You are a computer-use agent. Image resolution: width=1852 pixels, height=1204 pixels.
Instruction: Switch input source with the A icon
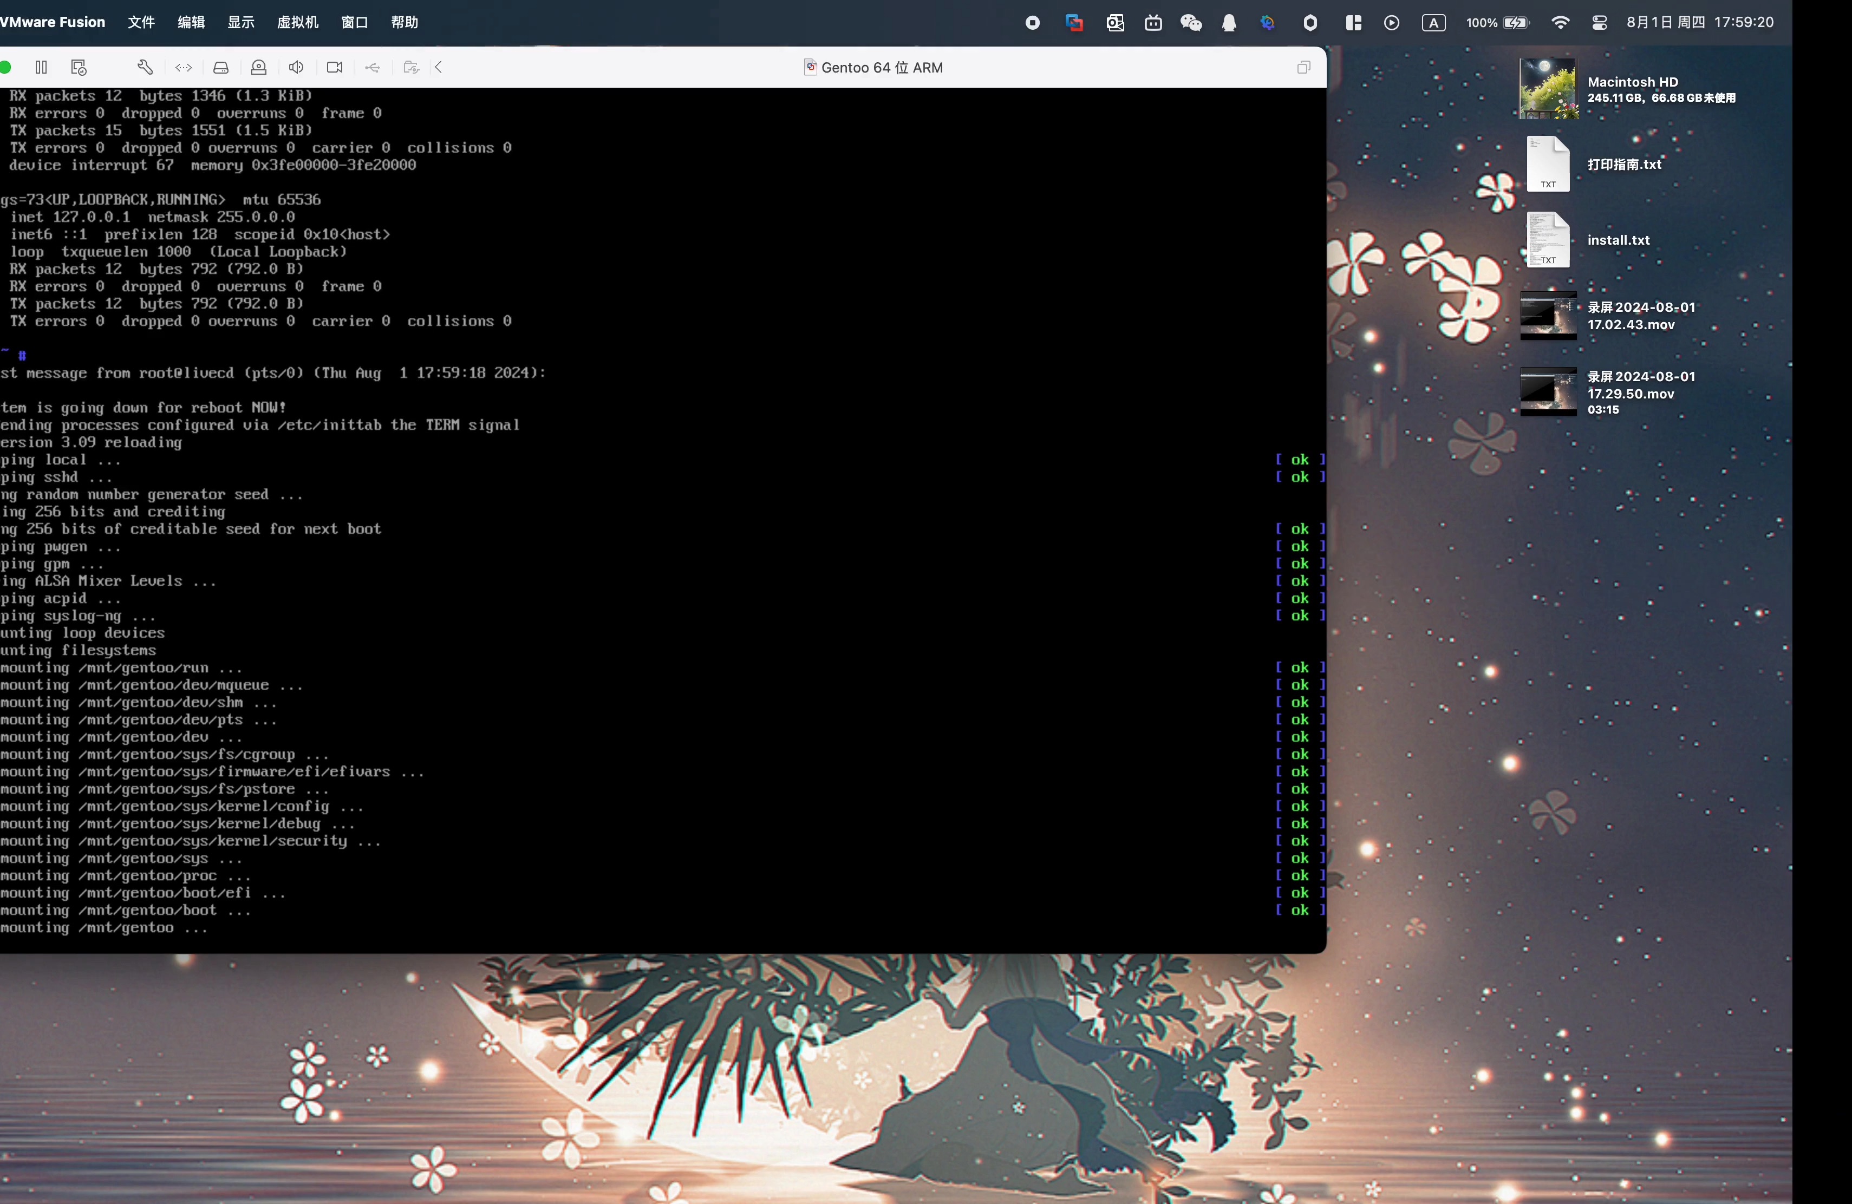click(1433, 23)
